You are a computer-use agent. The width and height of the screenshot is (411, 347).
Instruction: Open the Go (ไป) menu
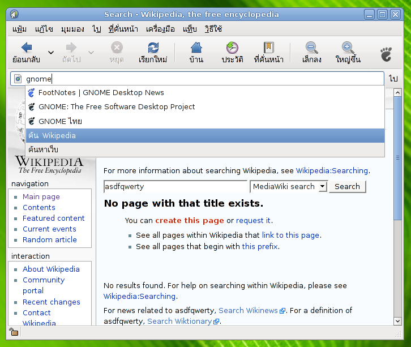pyautogui.click(x=96, y=29)
